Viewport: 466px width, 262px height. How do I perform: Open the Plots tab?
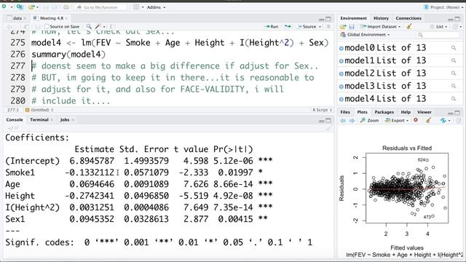coord(363,112)
